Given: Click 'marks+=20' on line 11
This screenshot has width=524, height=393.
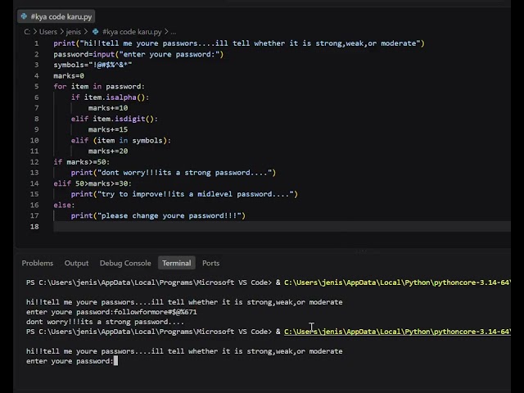Looking at the screenshot, I should [x=108, y=151].
